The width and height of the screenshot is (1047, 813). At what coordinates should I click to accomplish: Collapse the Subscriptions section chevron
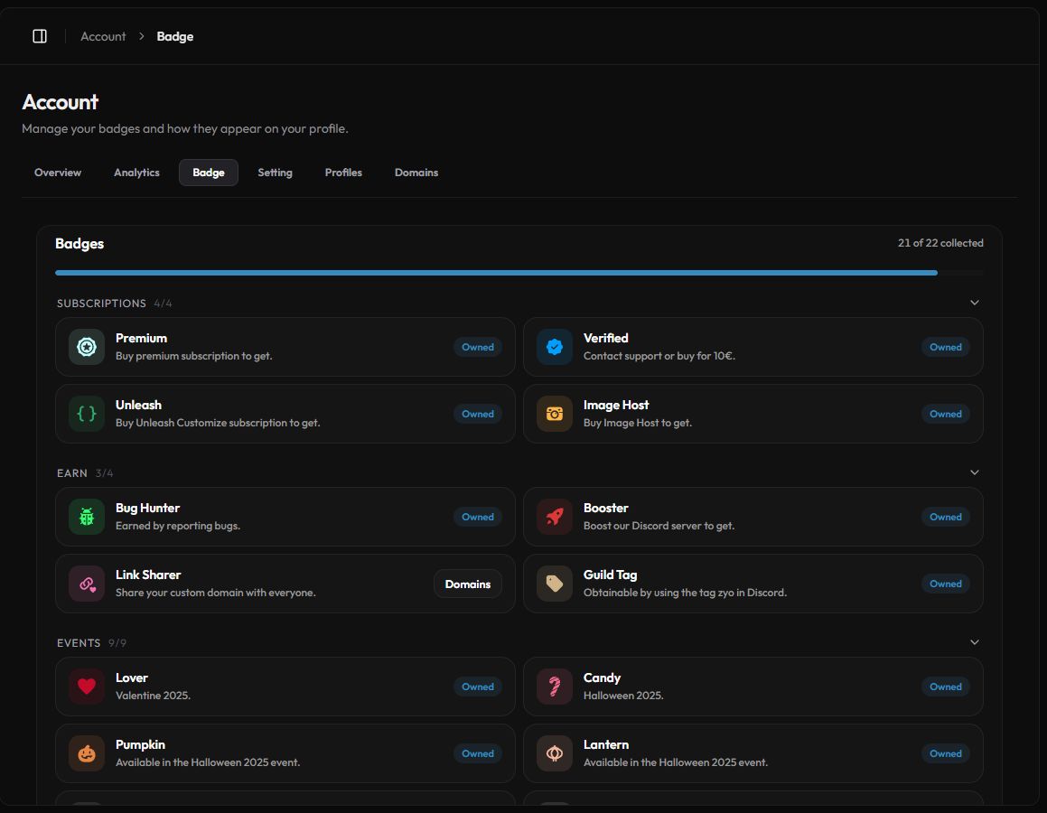[974, 303]
